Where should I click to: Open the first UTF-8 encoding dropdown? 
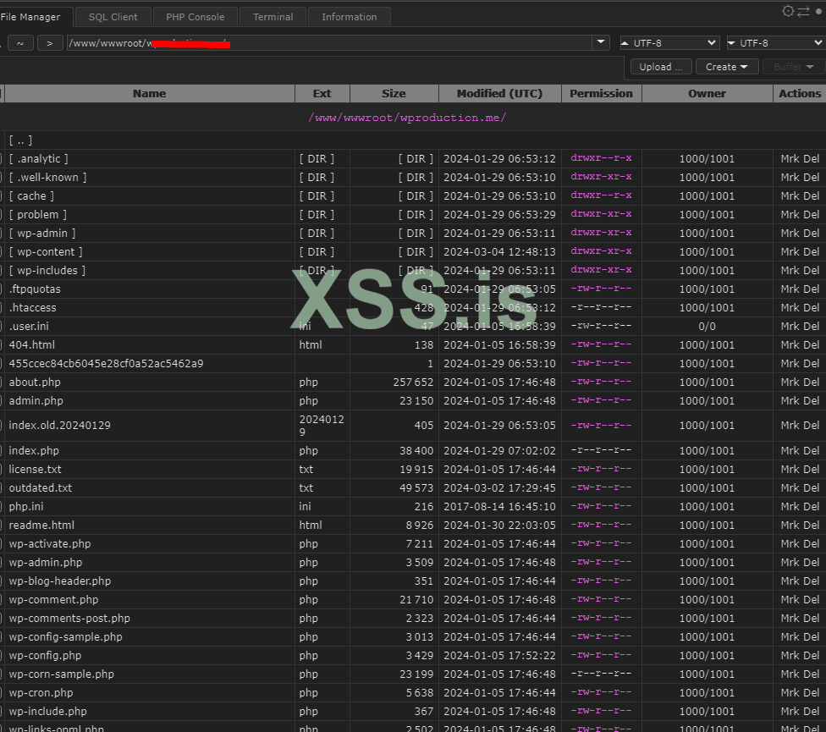pyautogui.click(x=669, y=42)
